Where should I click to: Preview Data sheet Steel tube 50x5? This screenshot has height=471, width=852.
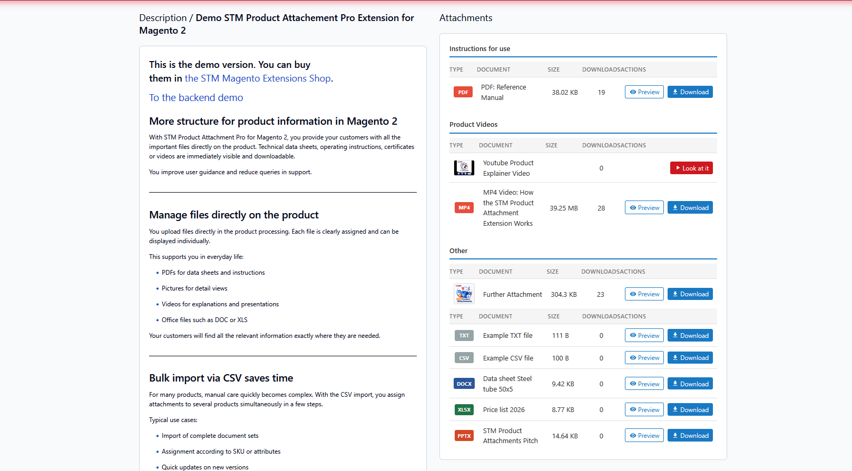click(644, 384)
